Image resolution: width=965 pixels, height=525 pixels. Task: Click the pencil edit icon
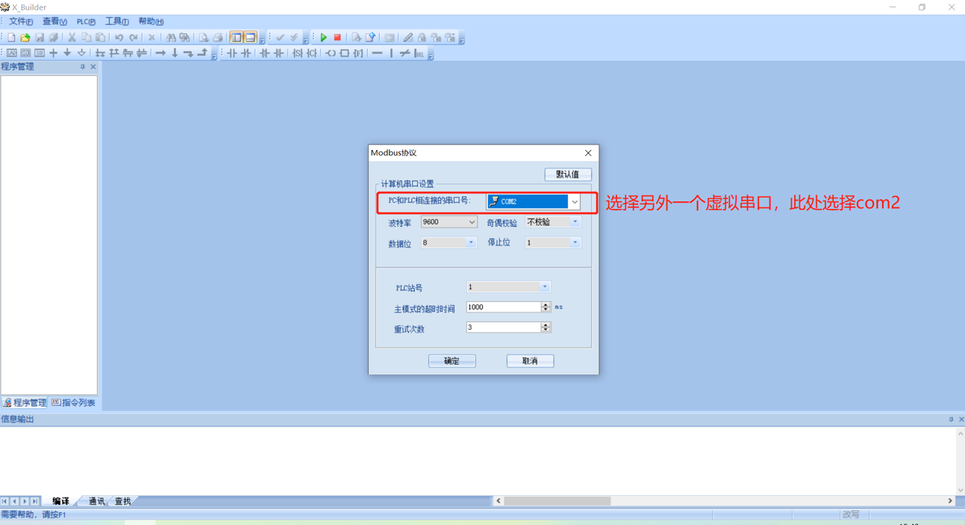coord(407,37)
